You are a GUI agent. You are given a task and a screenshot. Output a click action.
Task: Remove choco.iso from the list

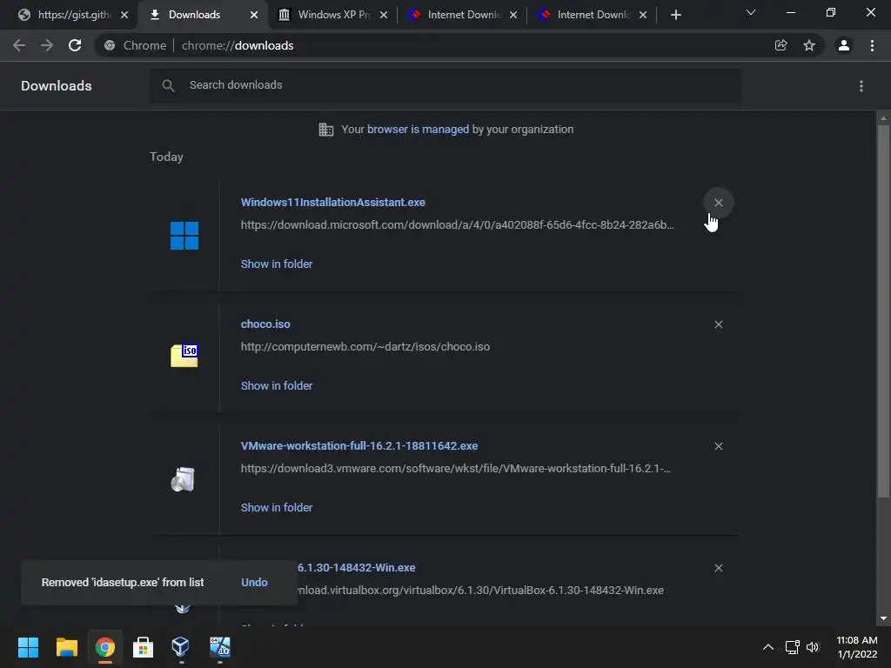[x=718, y=324]
